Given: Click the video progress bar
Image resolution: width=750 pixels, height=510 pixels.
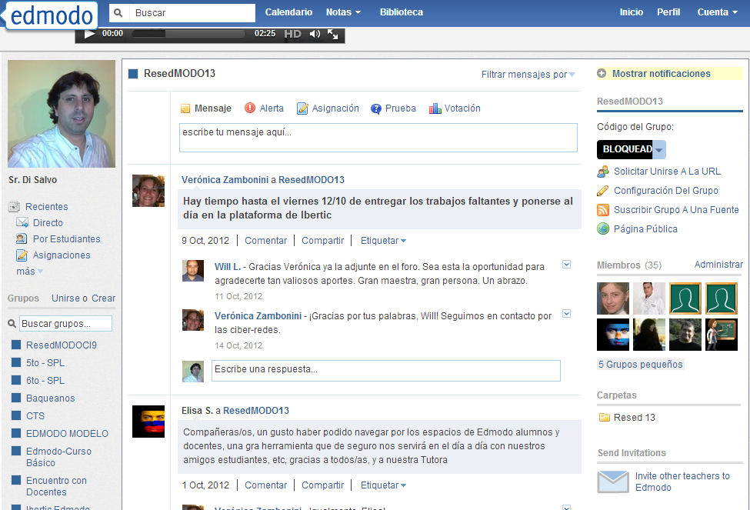Looking at the screenshot, I should click(x=188, y=34).
